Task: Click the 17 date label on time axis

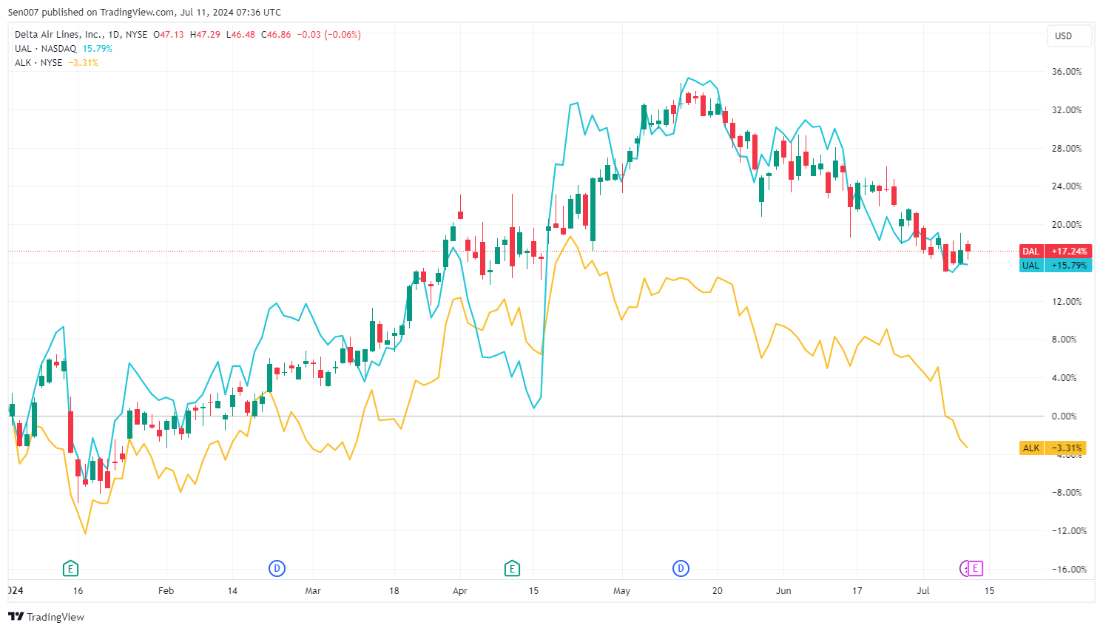Action: click(857, 591)
